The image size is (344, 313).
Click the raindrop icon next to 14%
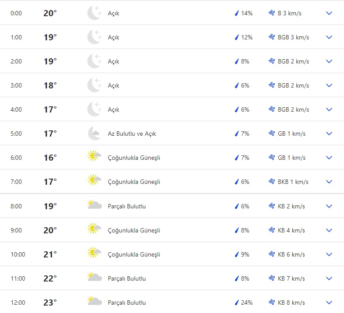[237, 13]
